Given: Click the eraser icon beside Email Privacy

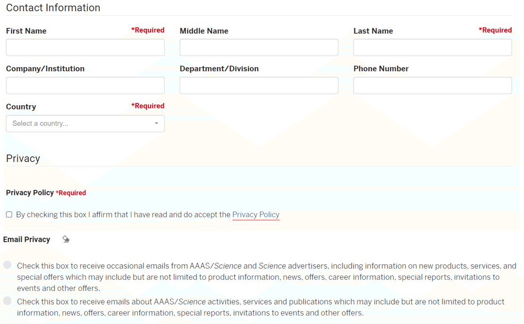Looking at the screenshot, I should tap(66, 240).
